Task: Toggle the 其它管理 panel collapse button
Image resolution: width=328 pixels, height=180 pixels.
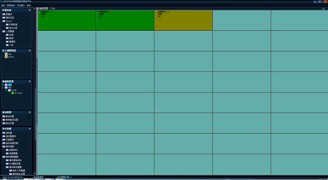Action: click(x=29, y=129)
